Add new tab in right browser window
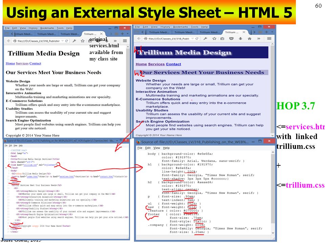325x243 pixels. tap(266, 32)
